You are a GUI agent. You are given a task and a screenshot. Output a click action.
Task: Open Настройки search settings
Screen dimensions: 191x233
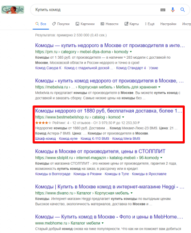coord(168,24)
